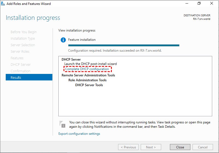This screenshot has height=153, width=219.
Task: Select the Results step in the sidebar
Action: point(29,77)
